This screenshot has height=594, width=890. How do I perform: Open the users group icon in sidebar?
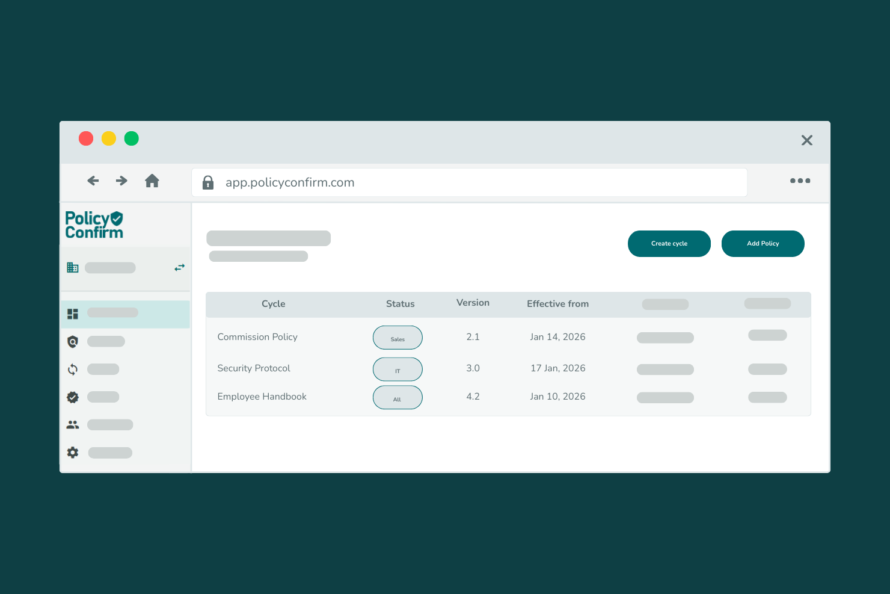(73, 425)
